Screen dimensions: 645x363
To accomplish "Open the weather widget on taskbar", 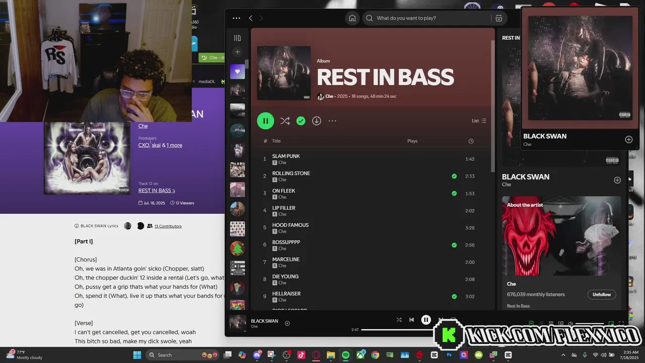I will coord(24,355).
